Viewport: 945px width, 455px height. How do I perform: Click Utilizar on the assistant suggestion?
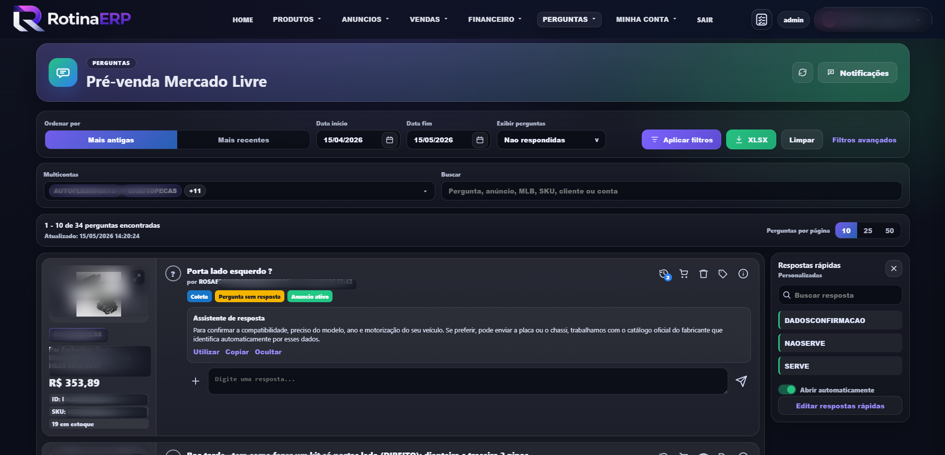(x=206, y=352)
